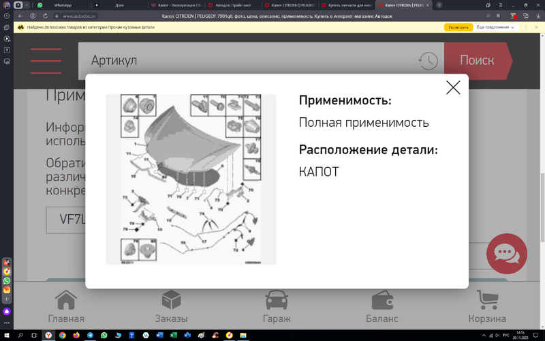This screenshot has width=545, height=341.
Task: Close the applicability popup with the X
Action: pyautogui.click(x=453, y=88)
